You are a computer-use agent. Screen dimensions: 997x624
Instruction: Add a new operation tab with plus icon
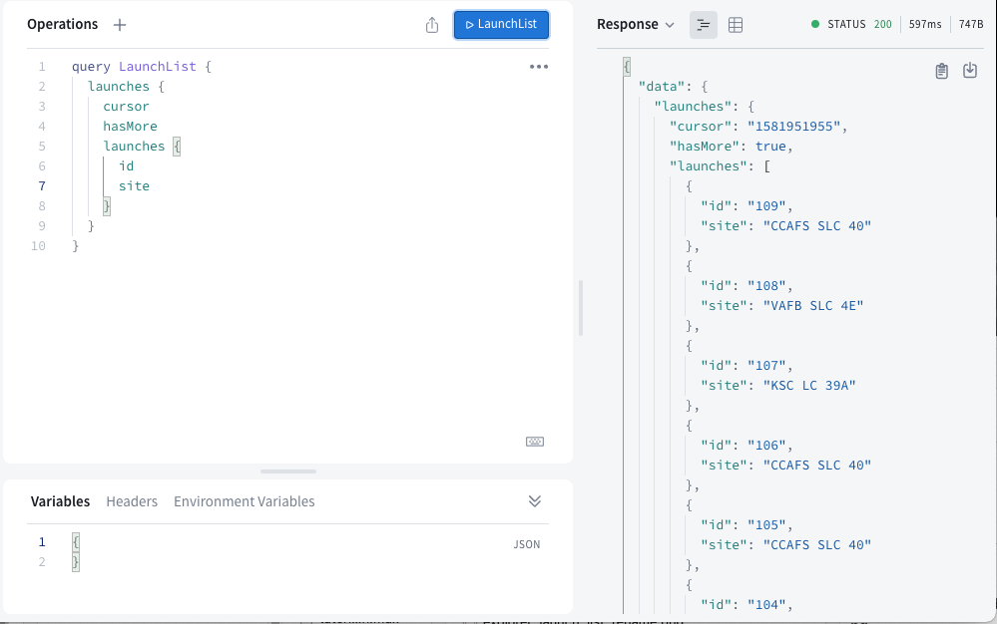pos(120,25)
